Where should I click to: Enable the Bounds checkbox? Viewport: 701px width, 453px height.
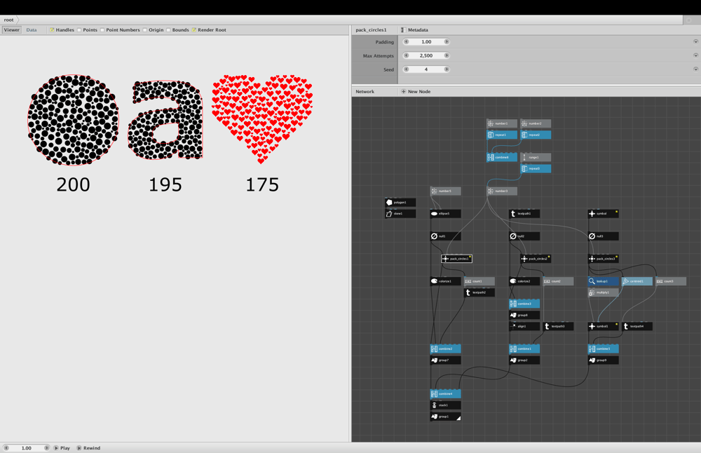point(168,30)
